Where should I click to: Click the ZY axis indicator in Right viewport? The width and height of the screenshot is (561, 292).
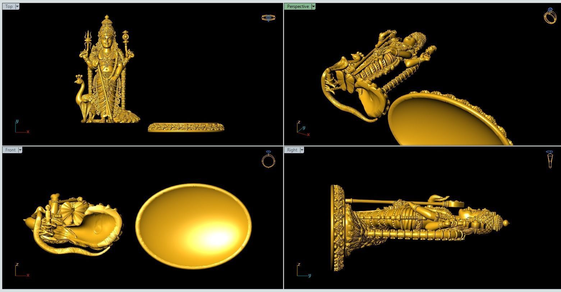(304, 270)
